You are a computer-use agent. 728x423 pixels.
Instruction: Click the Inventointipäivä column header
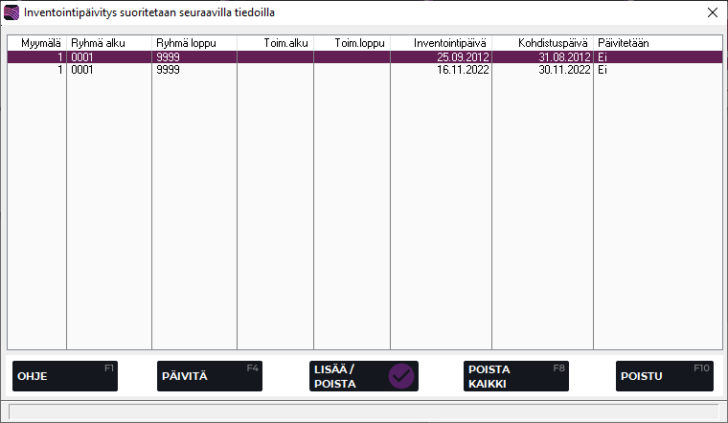pos(441,43)
